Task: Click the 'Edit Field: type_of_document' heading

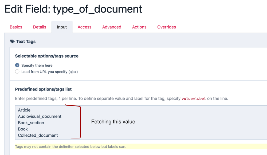Action: click(x=73, y=9)
